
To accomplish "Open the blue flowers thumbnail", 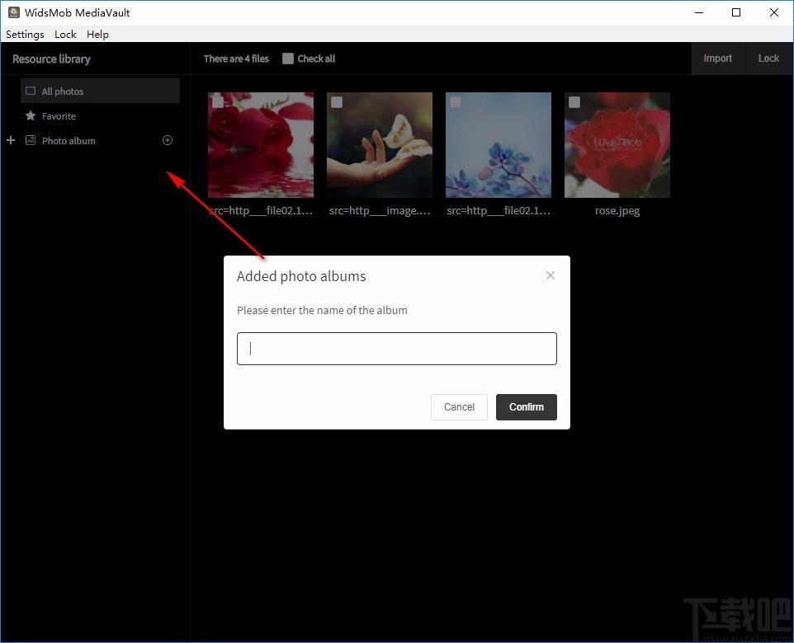I will pos(499,145).
